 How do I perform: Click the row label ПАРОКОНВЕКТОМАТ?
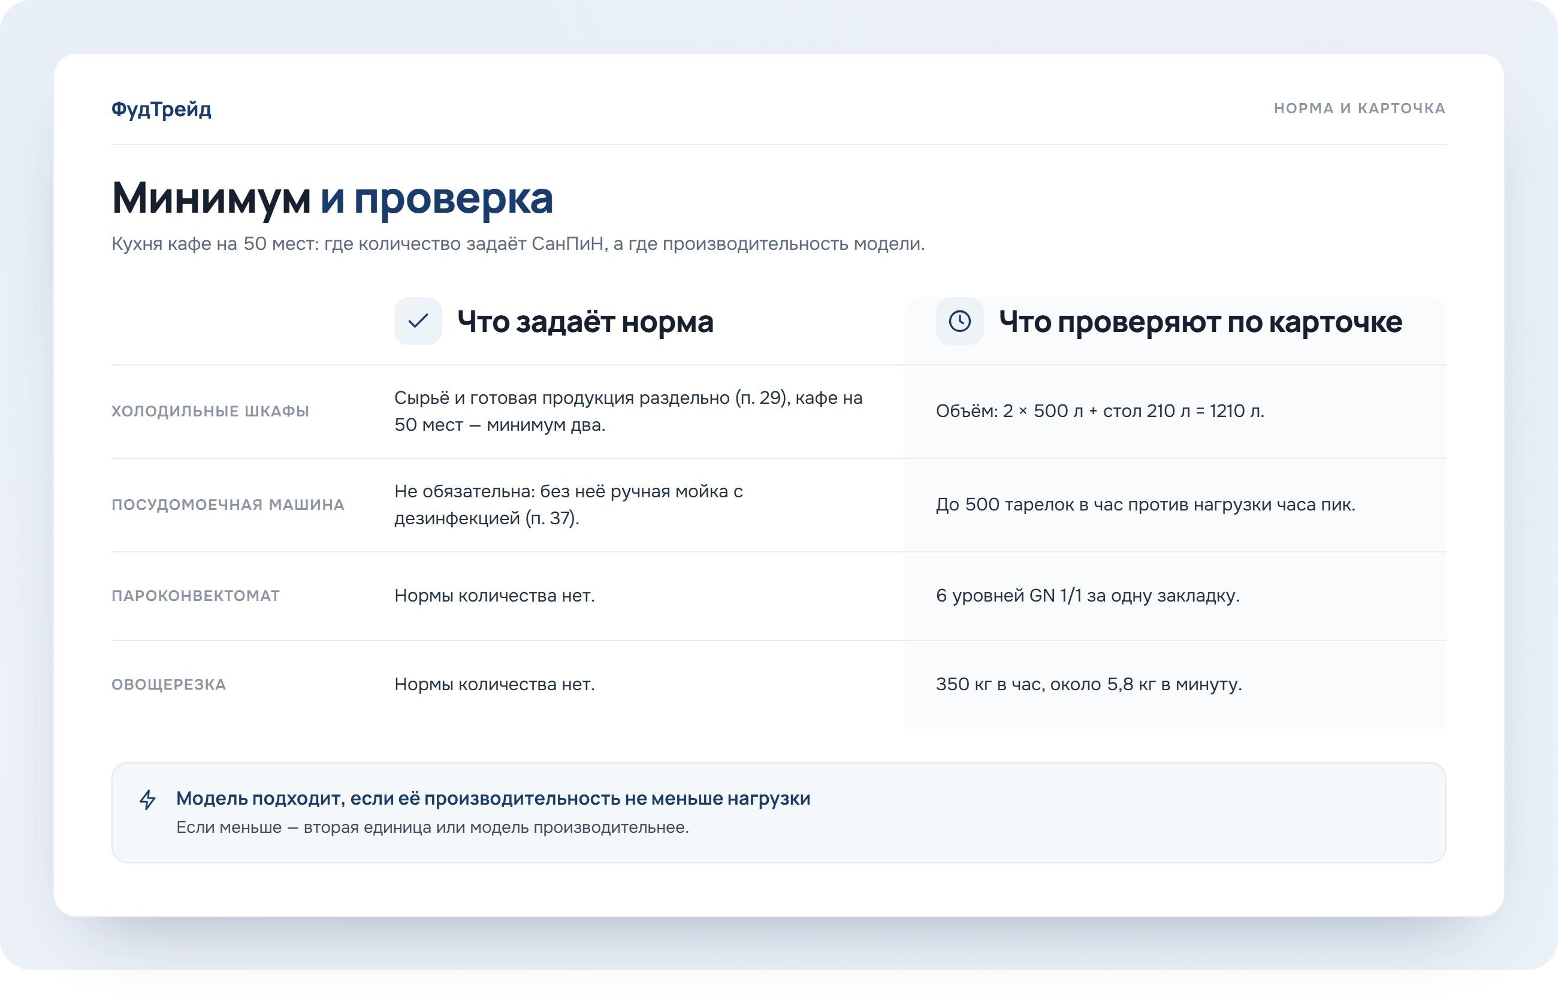[x=195, y=596]
